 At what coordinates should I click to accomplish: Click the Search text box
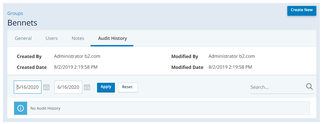pyautogui.click(x=276, y=87)
